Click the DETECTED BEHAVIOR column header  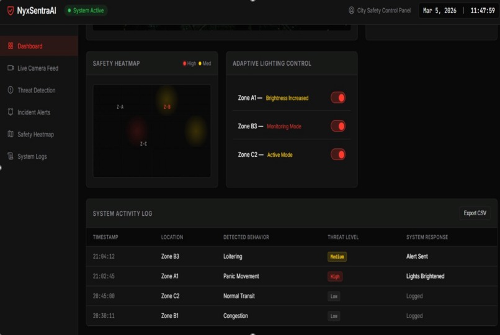tap(246, 237)
